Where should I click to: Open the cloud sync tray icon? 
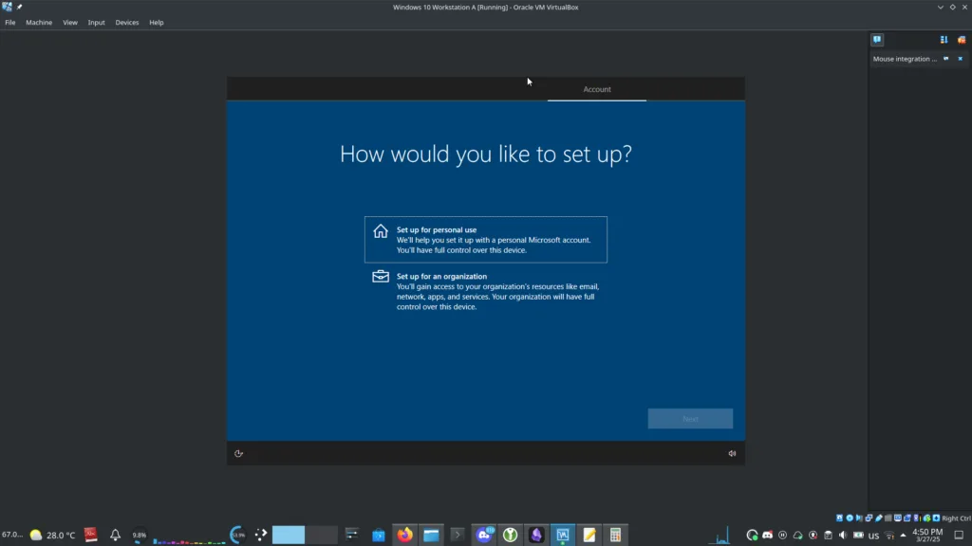tap(797, 535)
